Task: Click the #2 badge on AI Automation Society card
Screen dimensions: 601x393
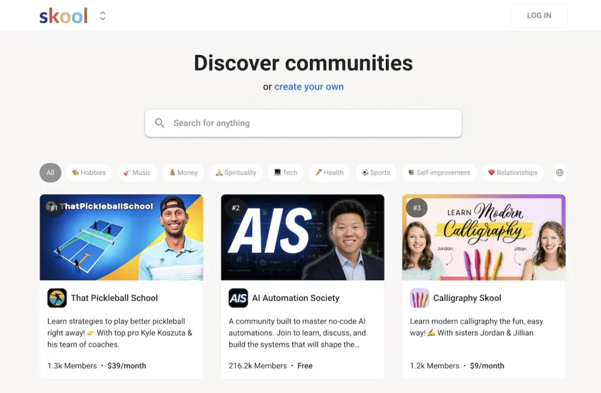Action: point(235,208)
